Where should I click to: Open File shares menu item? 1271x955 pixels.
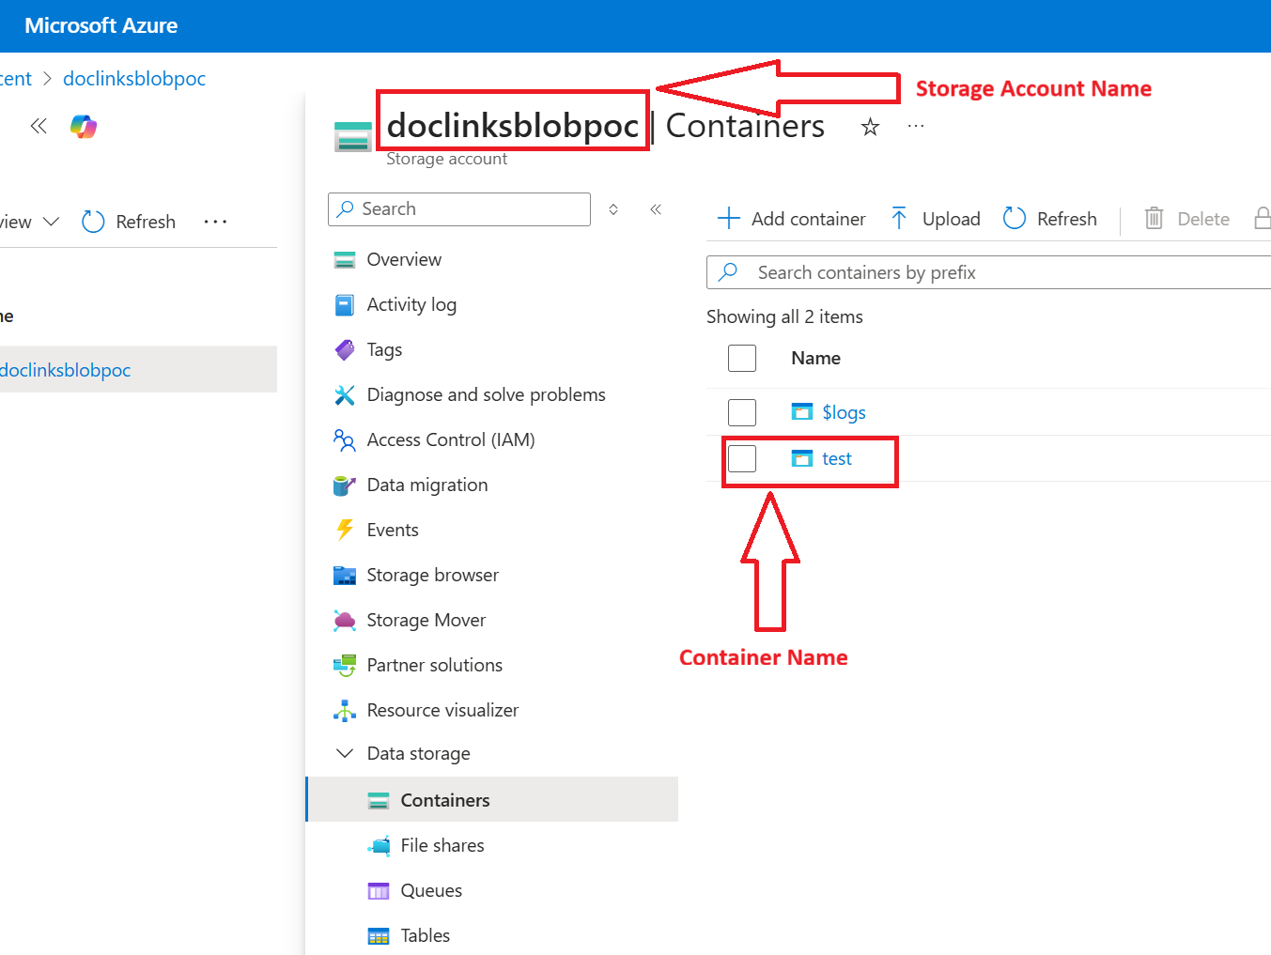(x=442, y=845)
